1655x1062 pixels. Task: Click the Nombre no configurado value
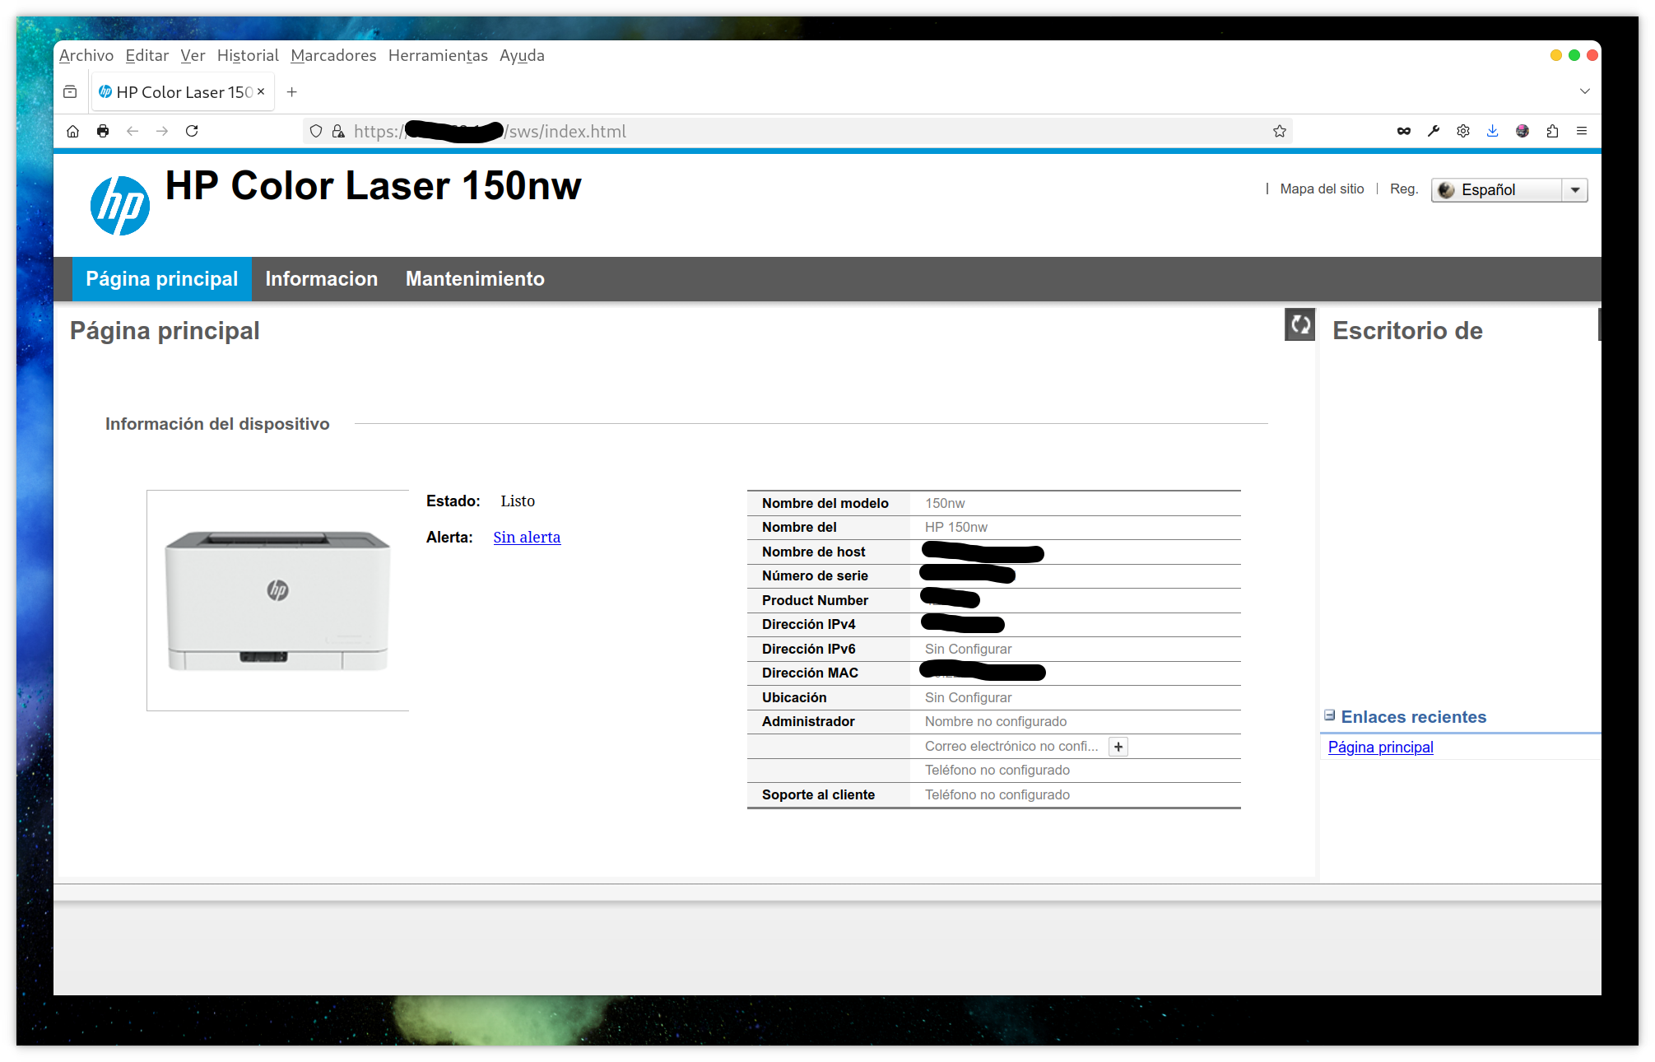(995, 721)
